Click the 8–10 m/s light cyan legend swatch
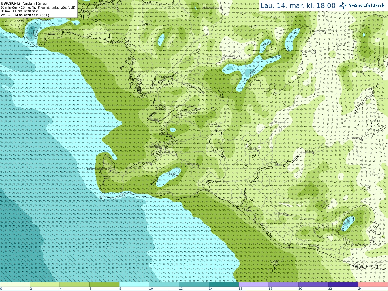Screen dimensions: 388x291 point(134,285)
